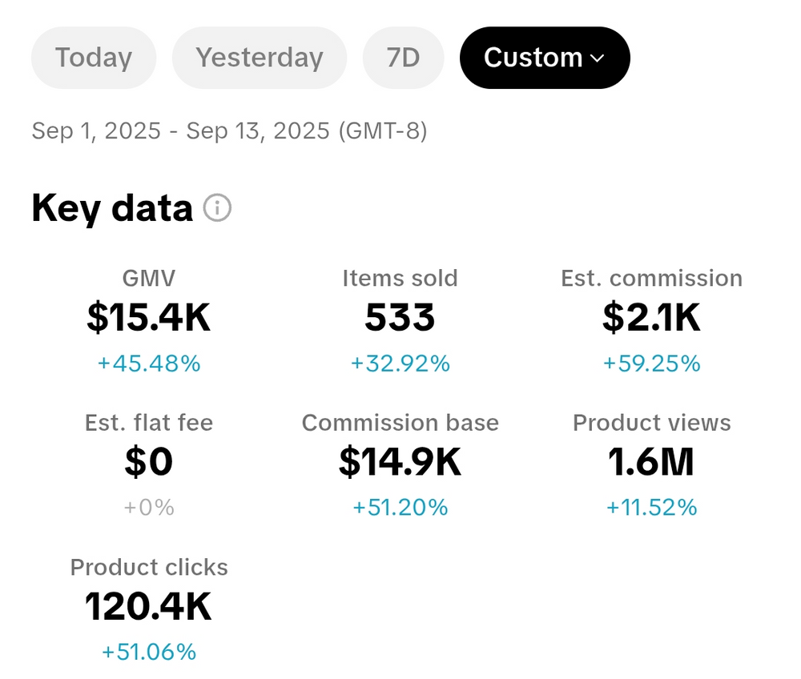Image resolution: width=801 pixels, height=679 pixels.
Task: Choose the 7D time range
Action: pos(403,58)
